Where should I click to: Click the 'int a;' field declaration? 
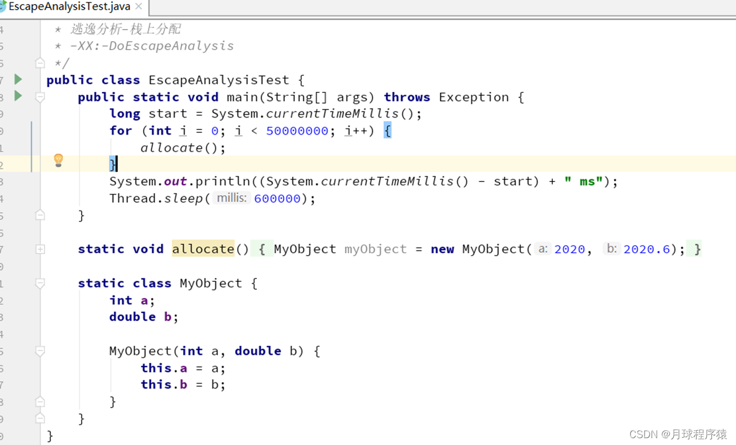point(132,300)
